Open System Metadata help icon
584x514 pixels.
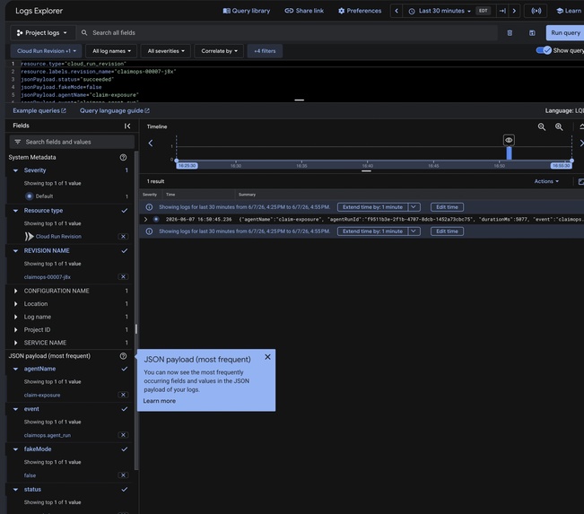point(123,157)
